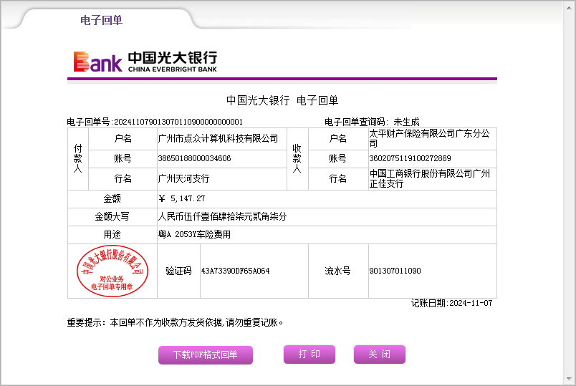Click the amount in words 人民币伍仟壹佰肆拾柒元贰角柒分

click(x=222, y=216)
